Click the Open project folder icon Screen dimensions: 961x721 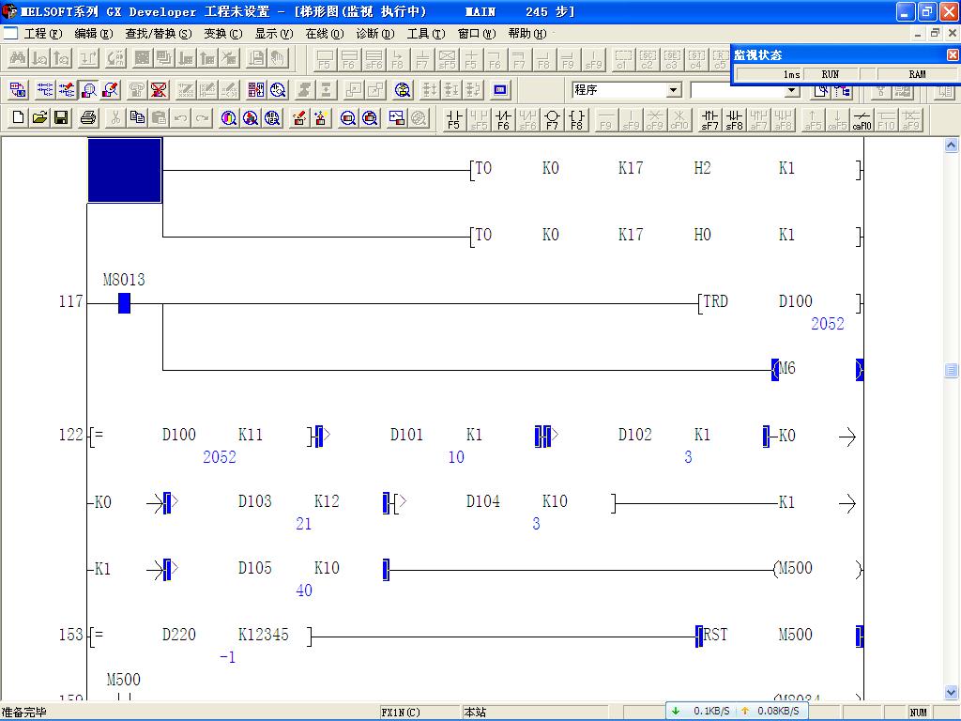click(x=39, y=118)
